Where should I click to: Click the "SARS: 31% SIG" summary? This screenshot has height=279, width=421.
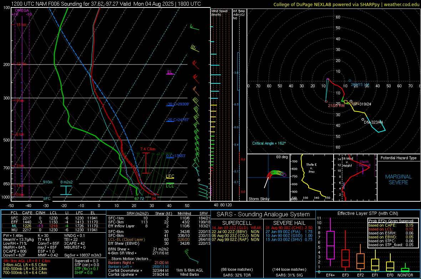point(289,275)
